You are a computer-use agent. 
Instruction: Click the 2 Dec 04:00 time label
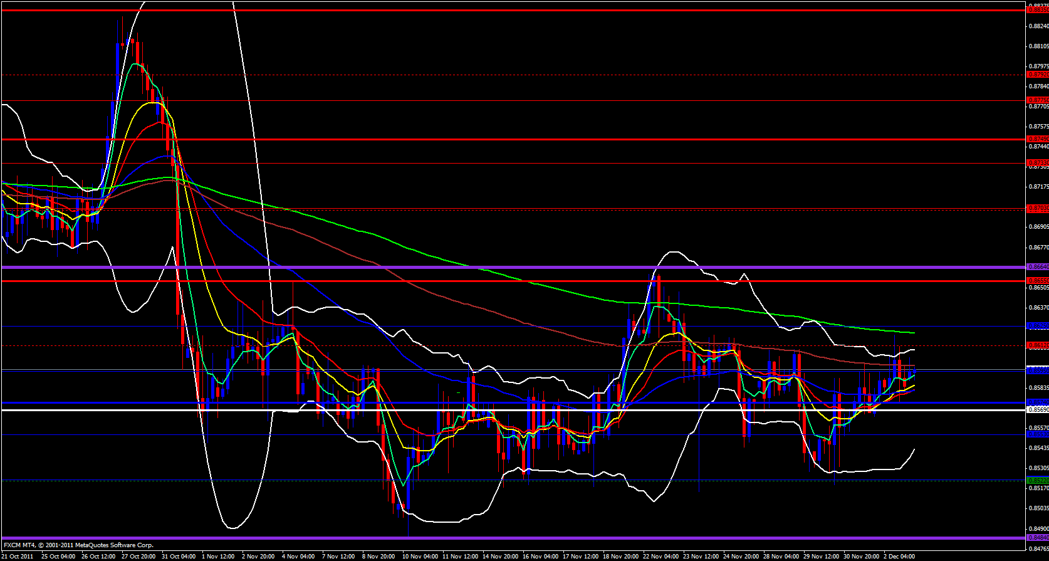click(899, 556)
